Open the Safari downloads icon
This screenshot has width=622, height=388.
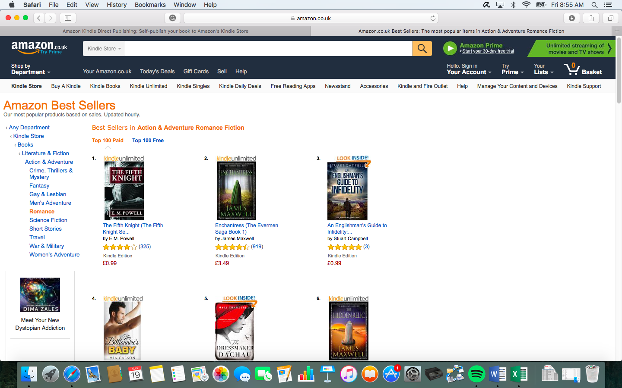[x=572, y=18]
